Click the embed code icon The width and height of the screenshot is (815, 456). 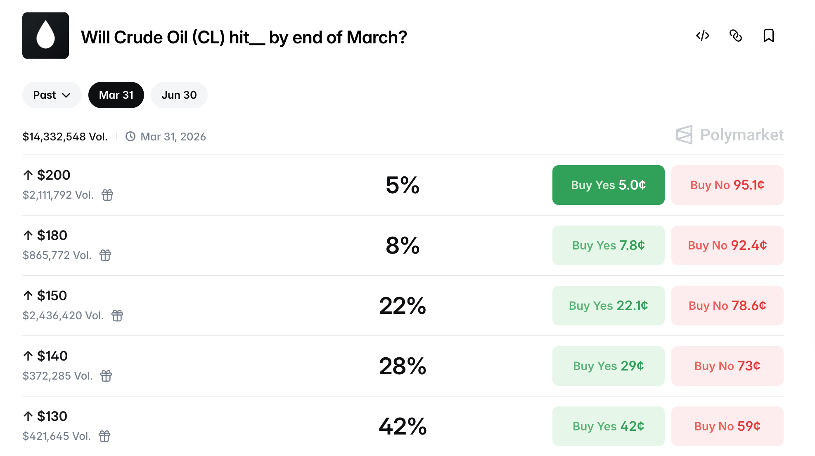coord(703,36)
